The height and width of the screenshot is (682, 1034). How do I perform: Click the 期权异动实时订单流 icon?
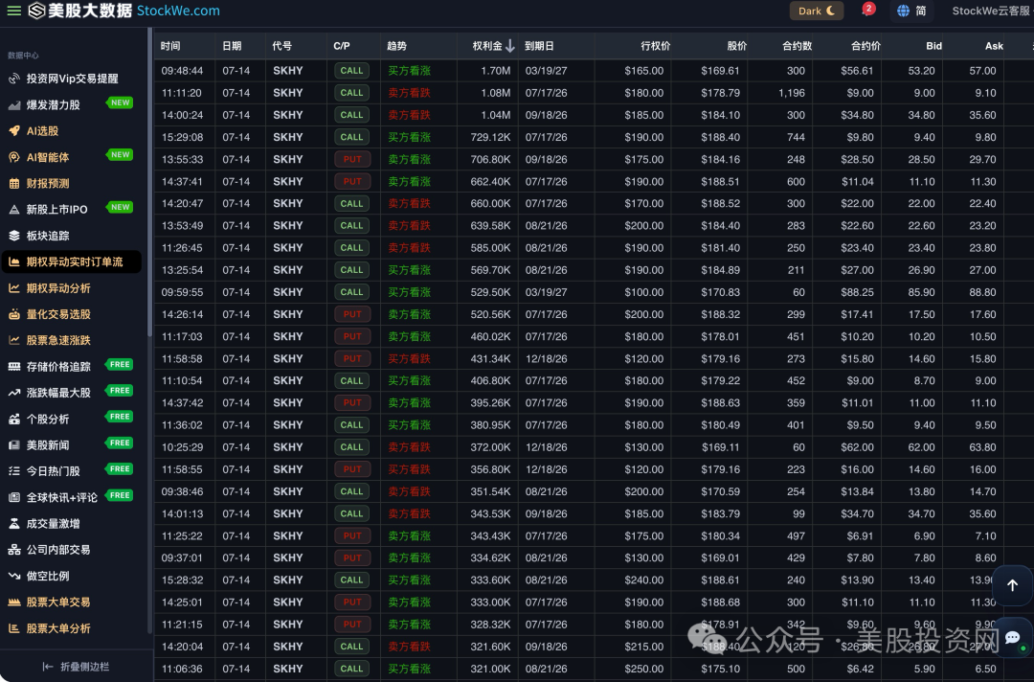(x=13, y=261)
